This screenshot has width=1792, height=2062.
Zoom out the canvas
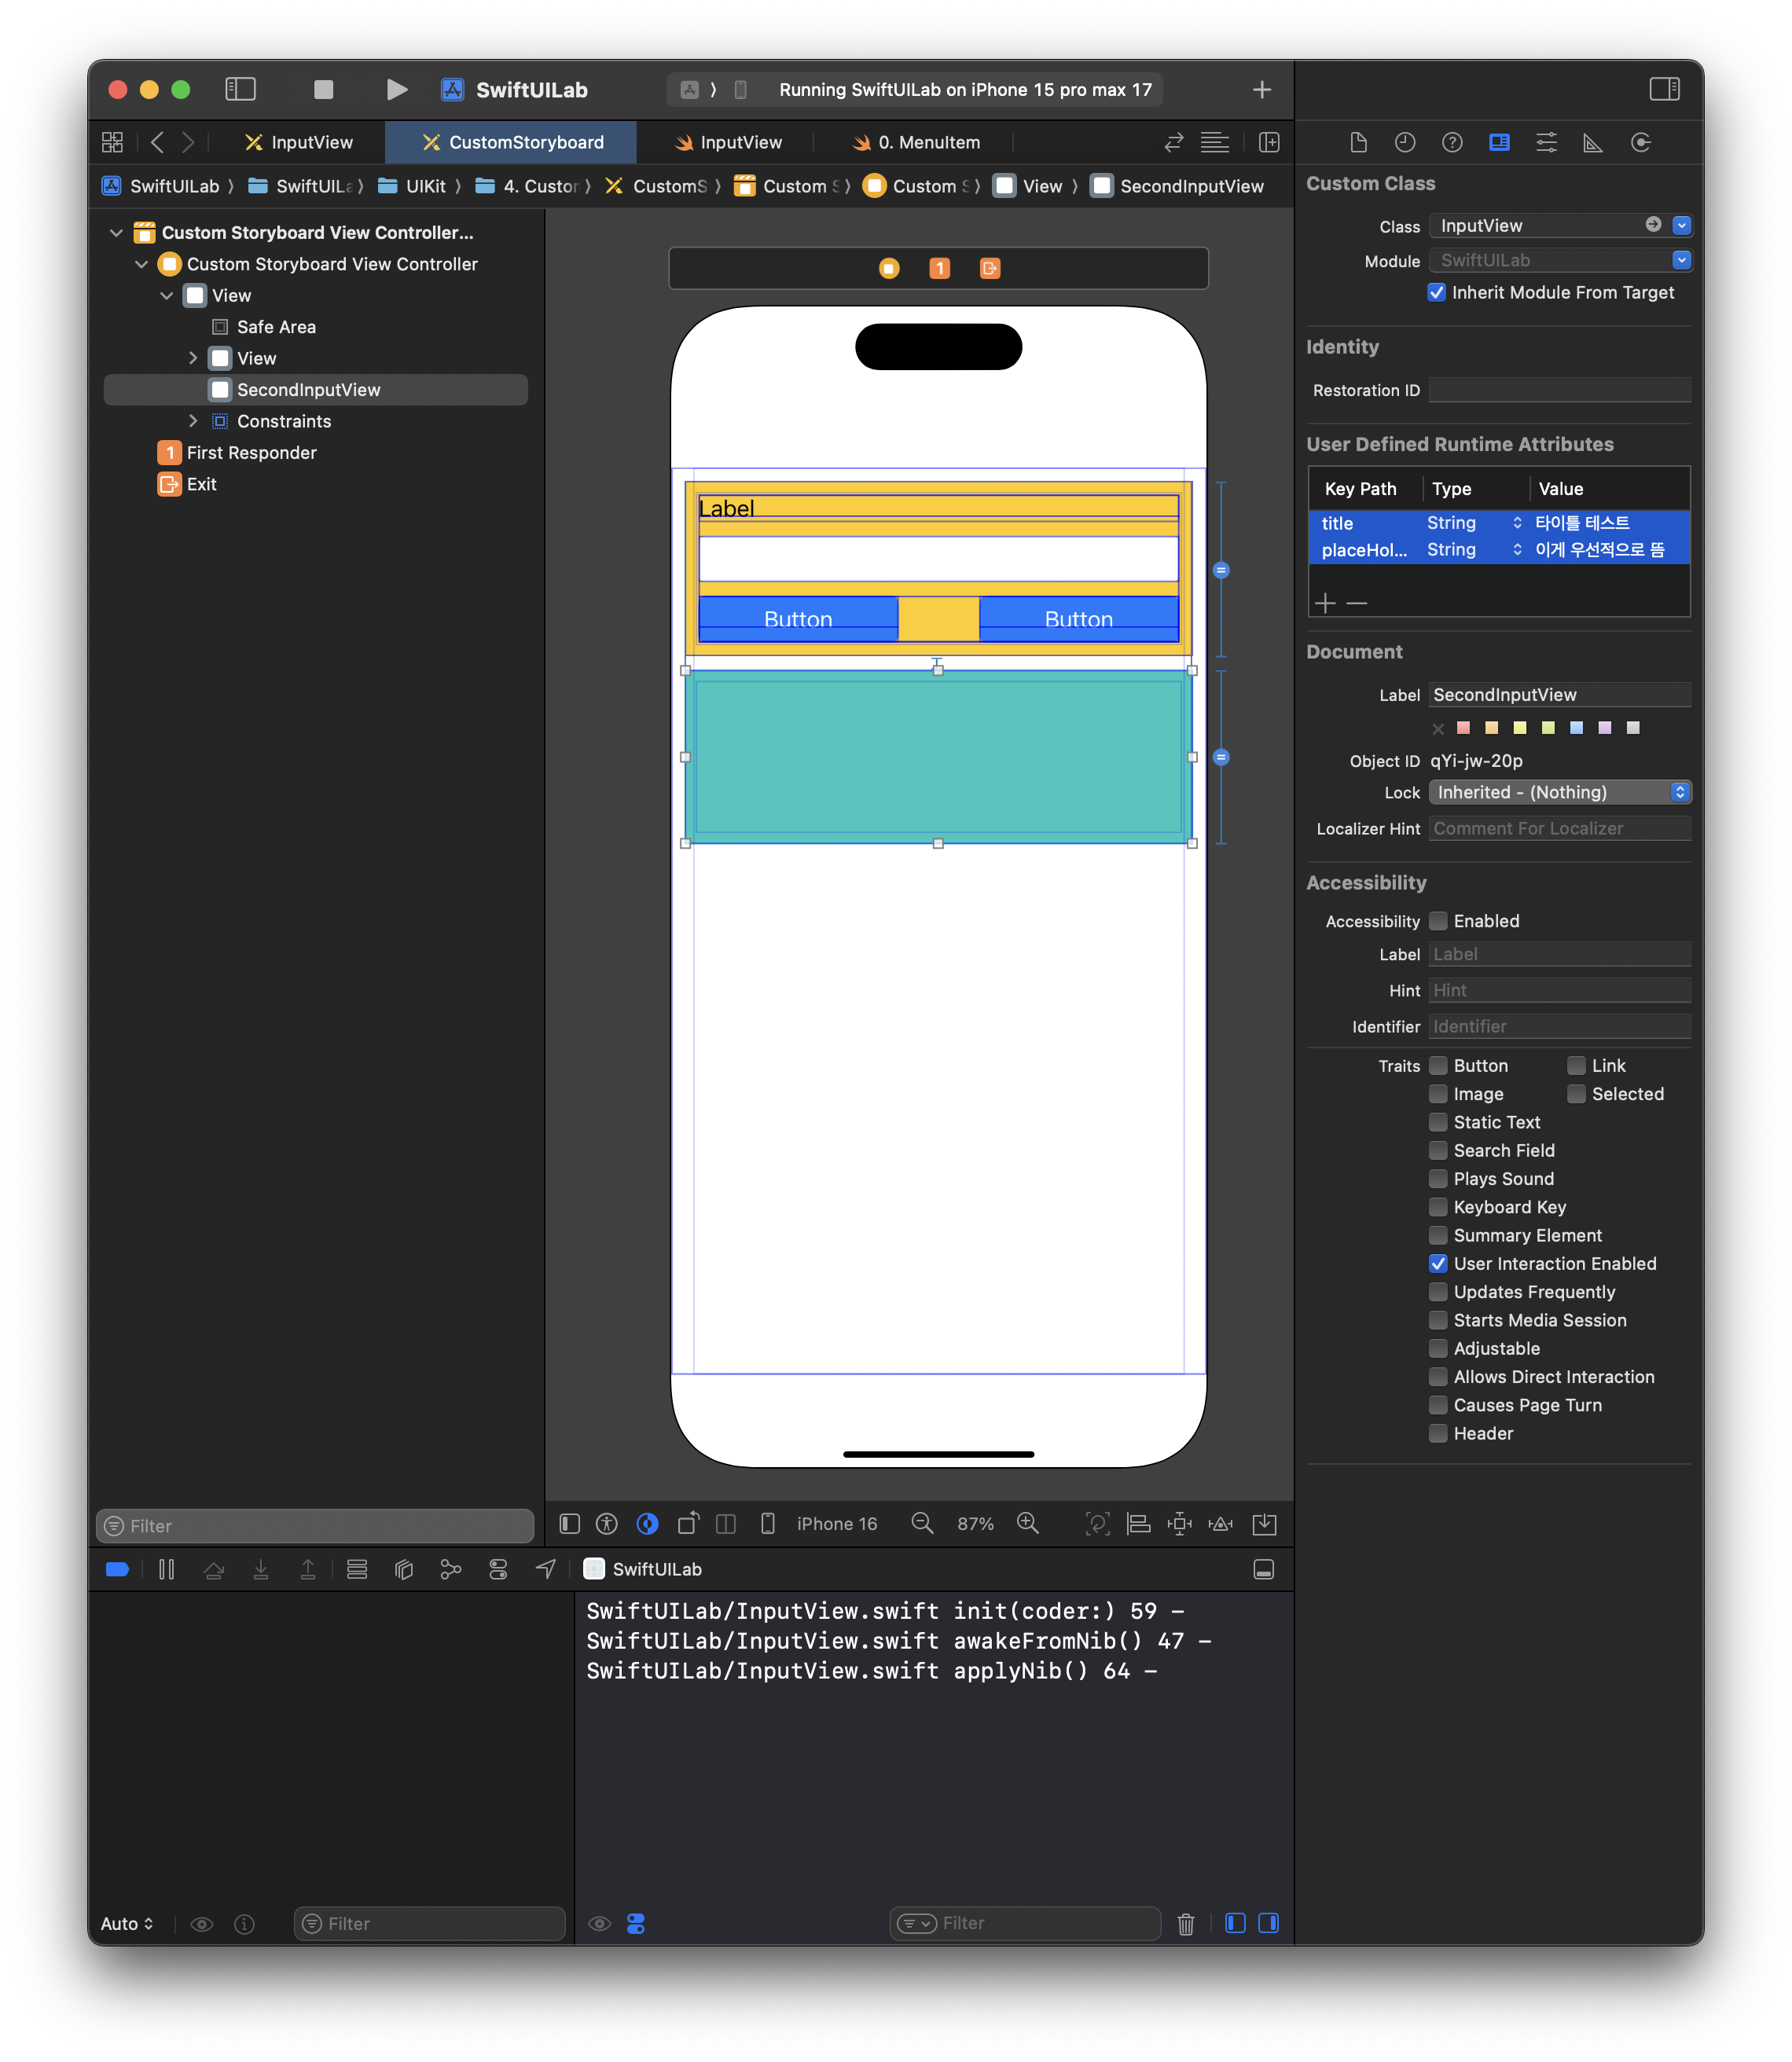coord(922,1523)
